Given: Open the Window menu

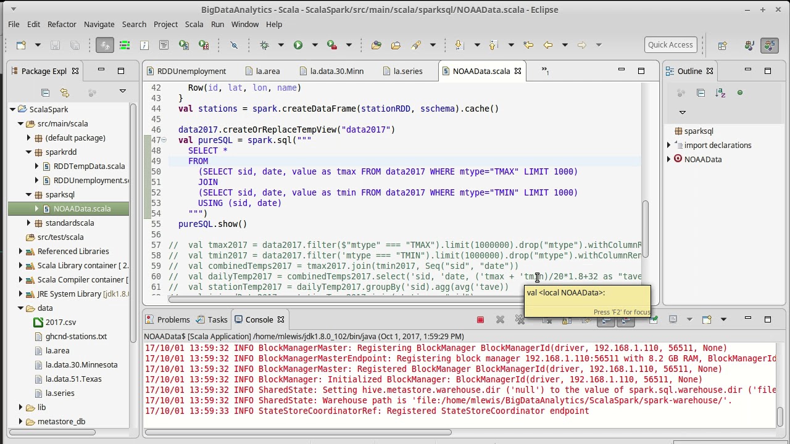Looking at the screenshot, I should tap(245, 24).
